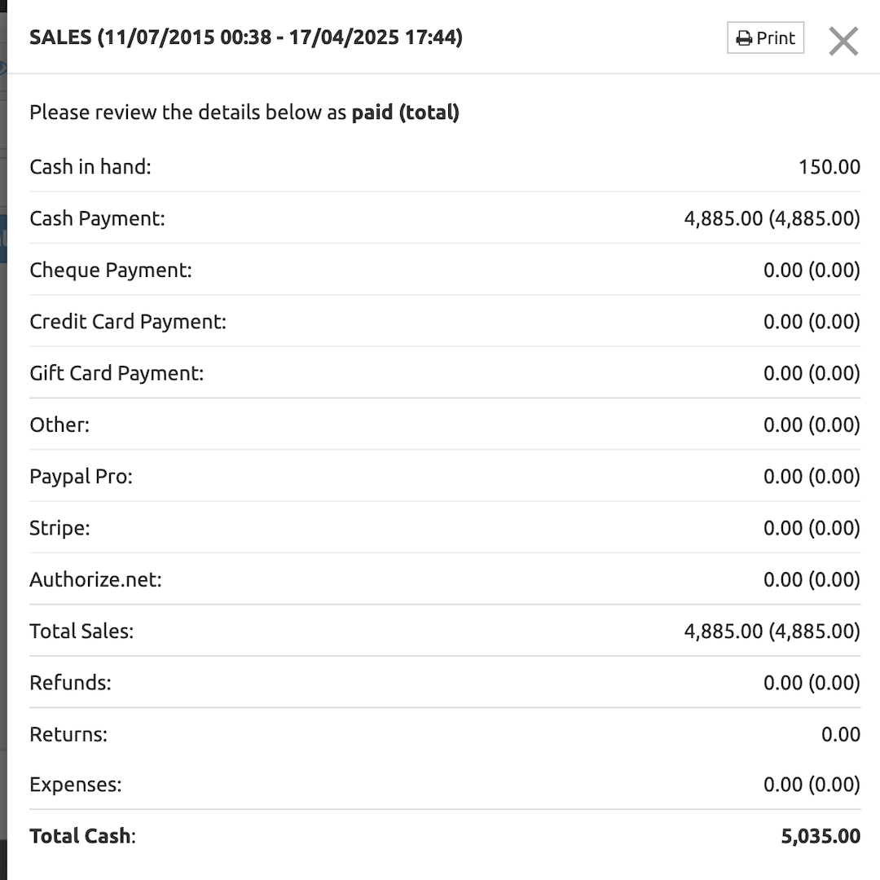Click the Expenses row label
This screenshot has height=880, width=880.
coord(75,785)
